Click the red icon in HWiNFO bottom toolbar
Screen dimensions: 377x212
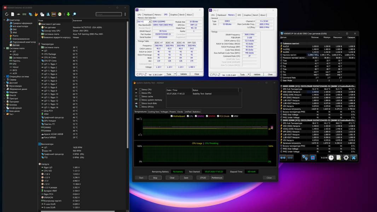pyautogui.click(x=313, y=158)
